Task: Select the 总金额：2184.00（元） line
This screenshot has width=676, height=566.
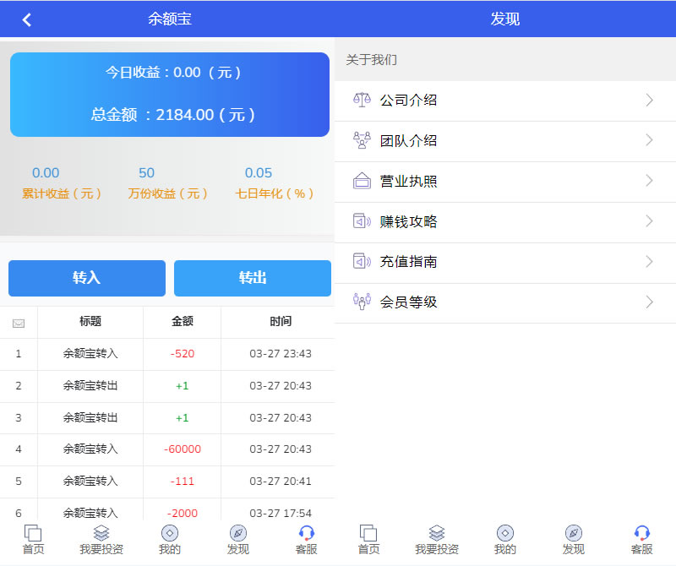Action: click(173, 115)
